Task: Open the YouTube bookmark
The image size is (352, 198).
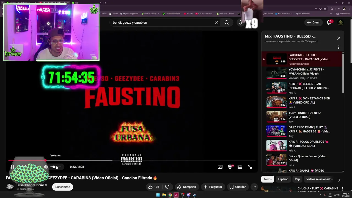Action: [189, 14]
